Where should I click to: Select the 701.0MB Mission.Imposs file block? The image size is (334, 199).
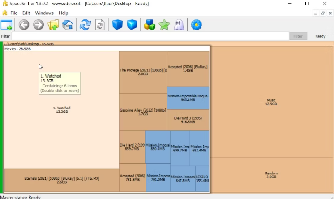tap(158, 177)
